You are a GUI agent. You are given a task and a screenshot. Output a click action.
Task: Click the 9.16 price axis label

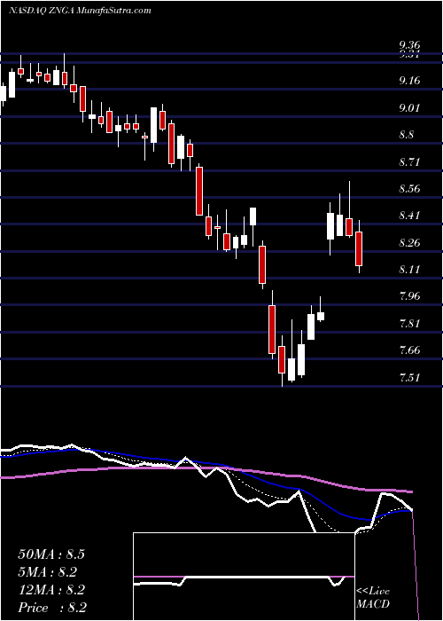[409, 82]
